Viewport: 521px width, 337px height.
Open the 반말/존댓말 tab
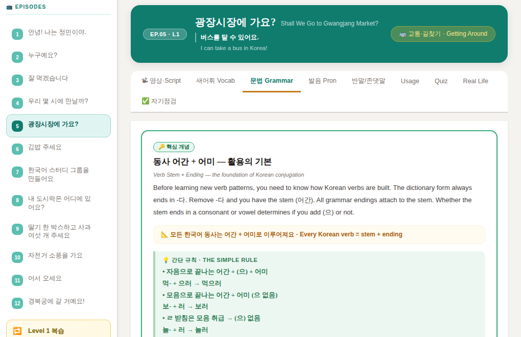coord(368,81)
